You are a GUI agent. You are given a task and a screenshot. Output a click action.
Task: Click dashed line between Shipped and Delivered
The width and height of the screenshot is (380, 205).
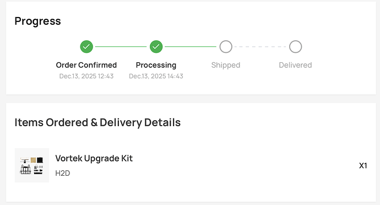tap(260, 47)
